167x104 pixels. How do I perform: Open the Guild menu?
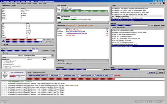(x=9, y=4)
